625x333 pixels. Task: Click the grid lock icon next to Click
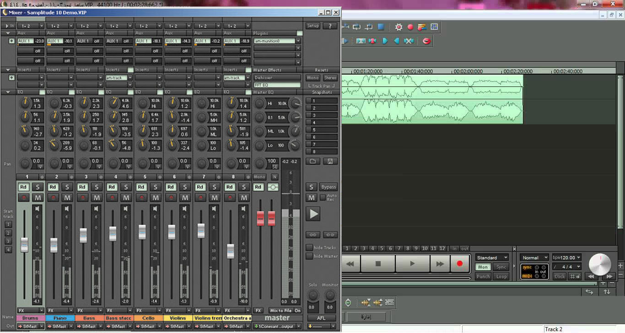click(575, 276)
